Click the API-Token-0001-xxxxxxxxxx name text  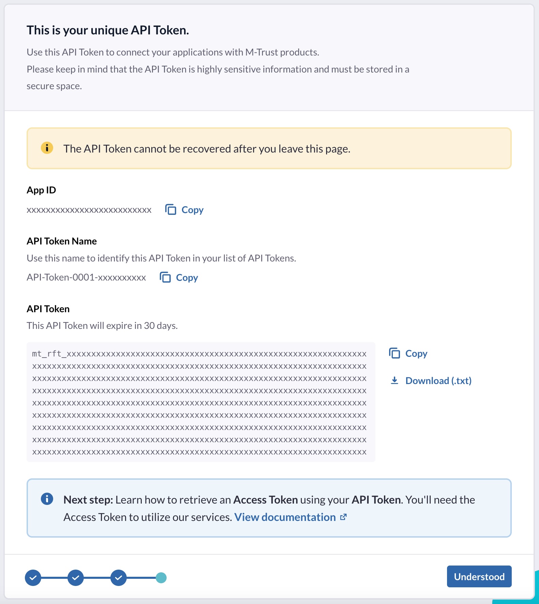86,277
